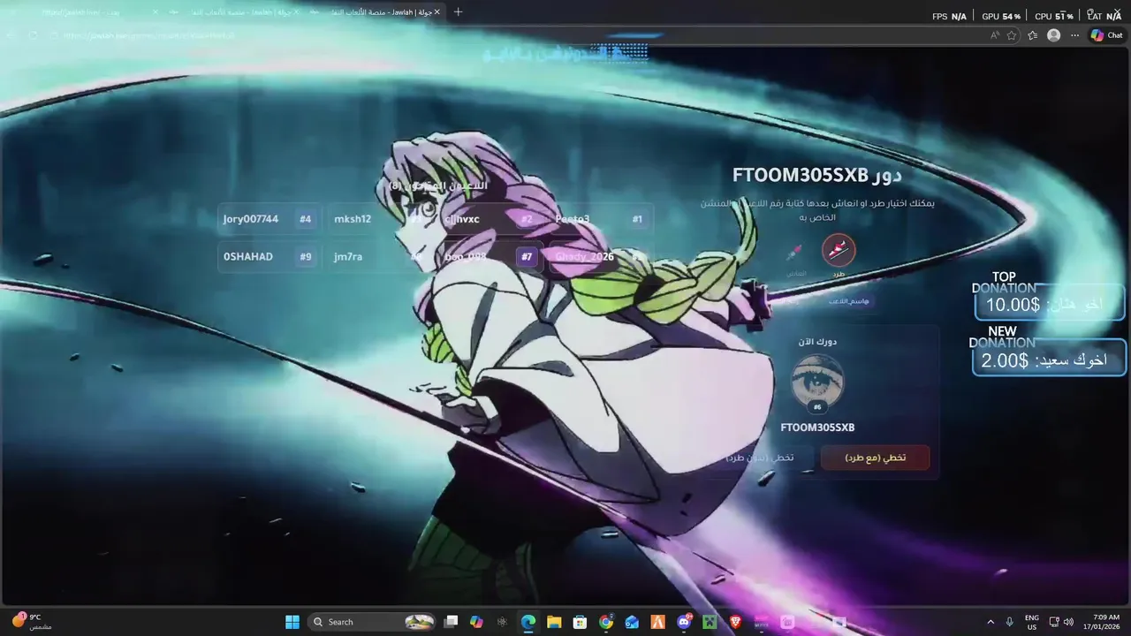Open the Windows Start menu
The width and height of the screenshot is (1131, 636).
(292, 622)
